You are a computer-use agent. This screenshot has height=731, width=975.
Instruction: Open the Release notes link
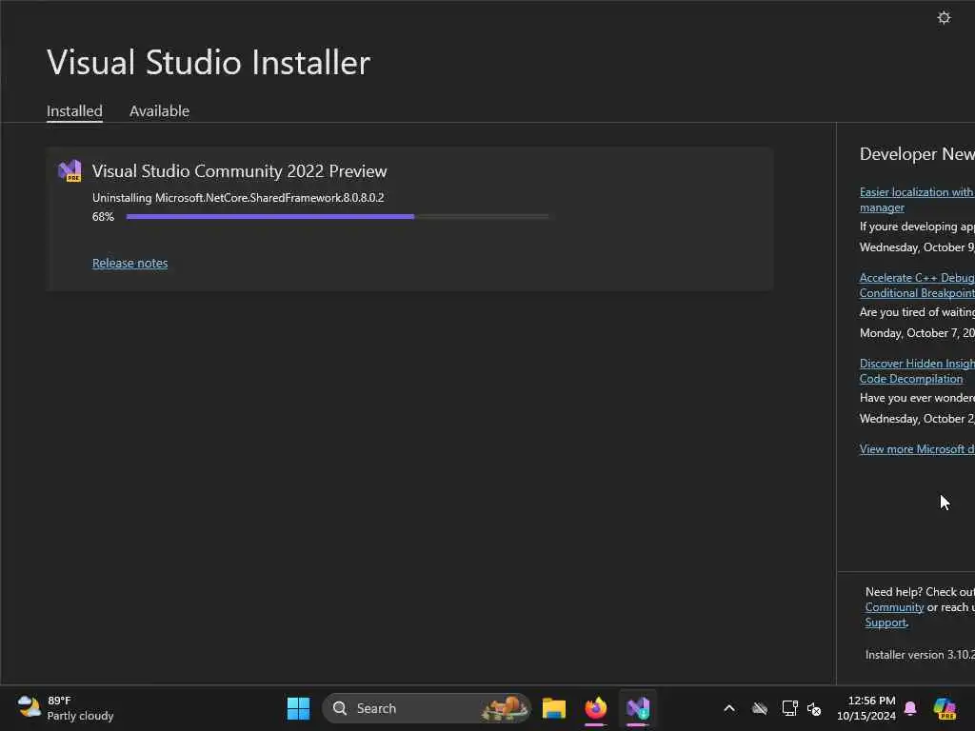(x=129, y=263)
